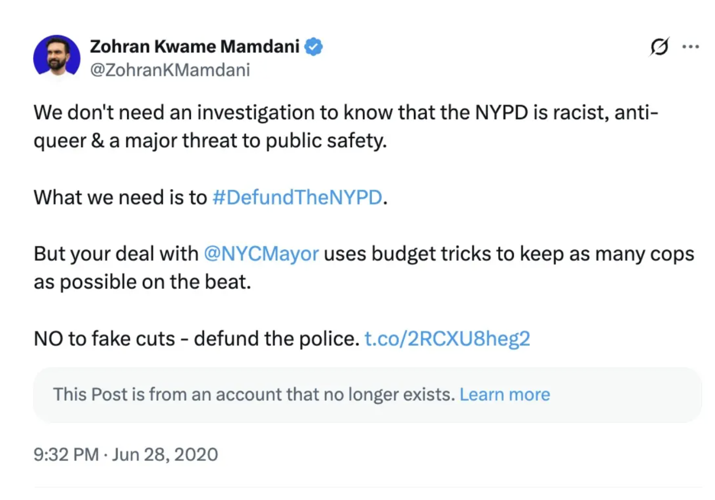Click the Jun 28, 2020 date
Screen dimensions: 715x500
tap(165, 455)
